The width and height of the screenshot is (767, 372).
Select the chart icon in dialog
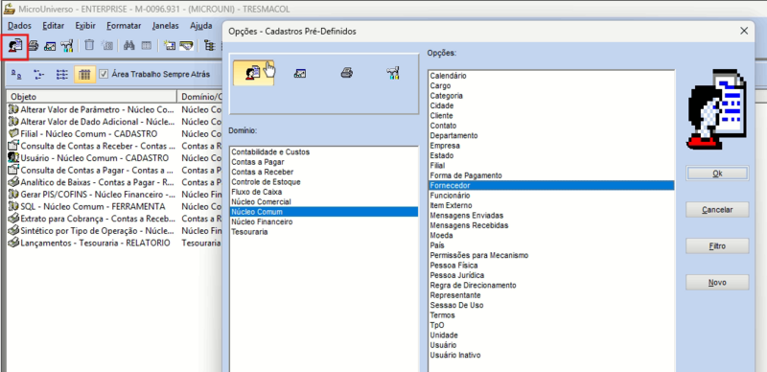[x=300, y=74]
